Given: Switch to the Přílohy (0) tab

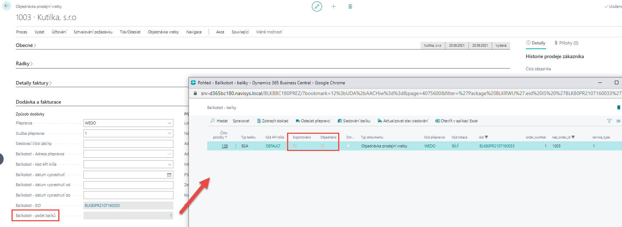Looking at the screenshot, I should point(566,43).
